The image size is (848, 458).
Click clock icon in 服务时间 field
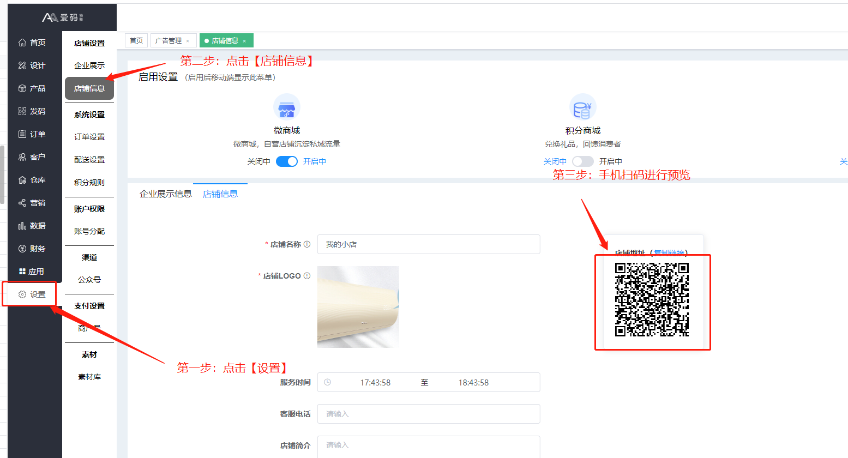(328, 382)
